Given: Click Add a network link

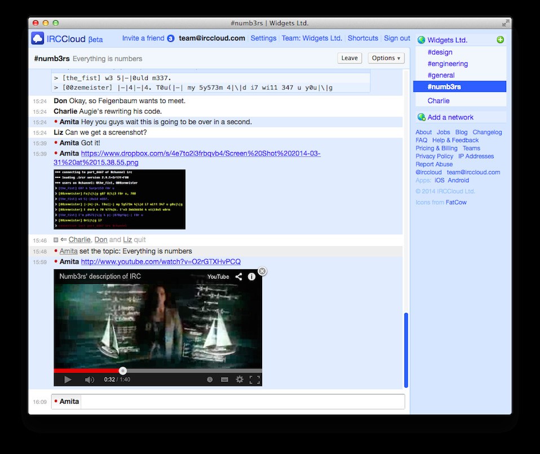Looking at the screenshot, I should coord(450,117).
